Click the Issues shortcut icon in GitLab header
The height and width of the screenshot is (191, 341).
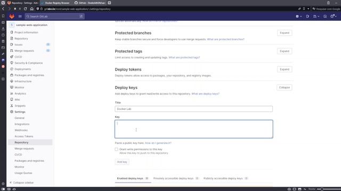pos(307,16)
